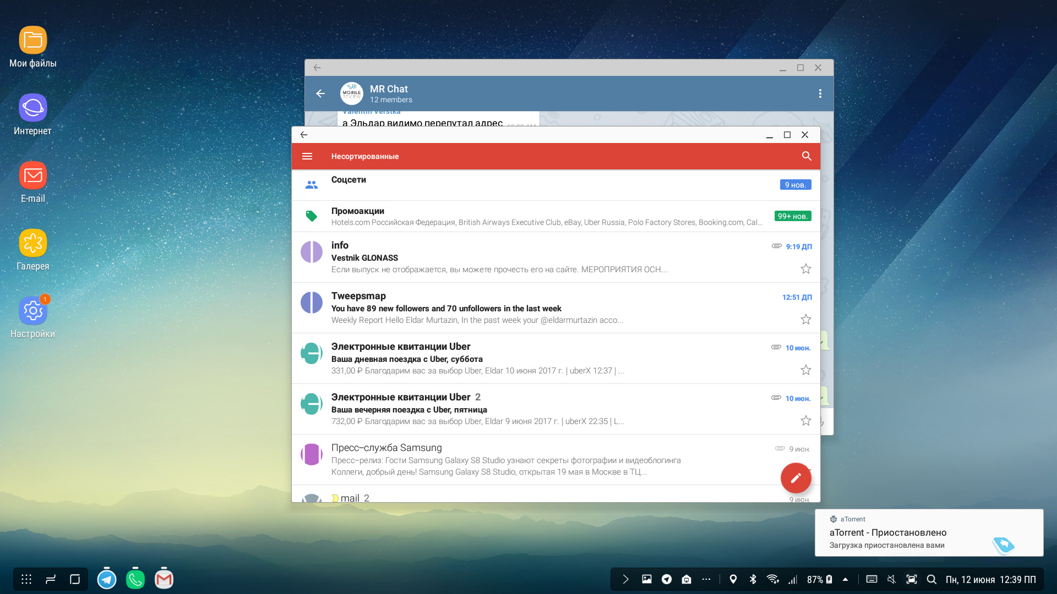Toggle muted sound icon in taskbar
The image size is (1057, 594).
[891, 579]
